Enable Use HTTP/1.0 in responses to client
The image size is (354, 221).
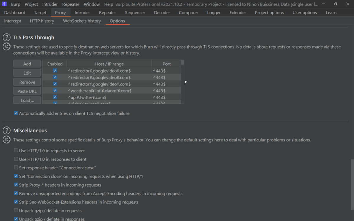point(50,159)
